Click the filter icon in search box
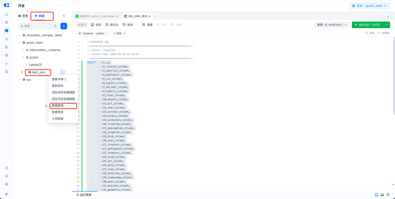The height and width of the screenshot is (199, 395). pos(55,26)
